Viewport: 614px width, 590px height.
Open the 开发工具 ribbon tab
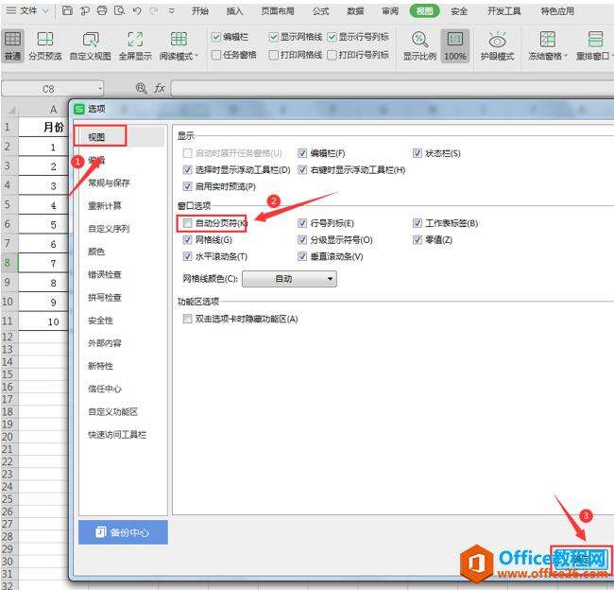(x=504, y=11)
